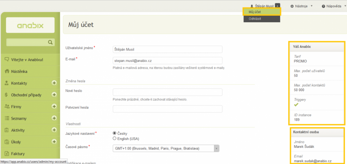Click the marek.sudak@anabix.cz contact email
This screenshot has height=164, width=347.
click(x=313, y=161)
